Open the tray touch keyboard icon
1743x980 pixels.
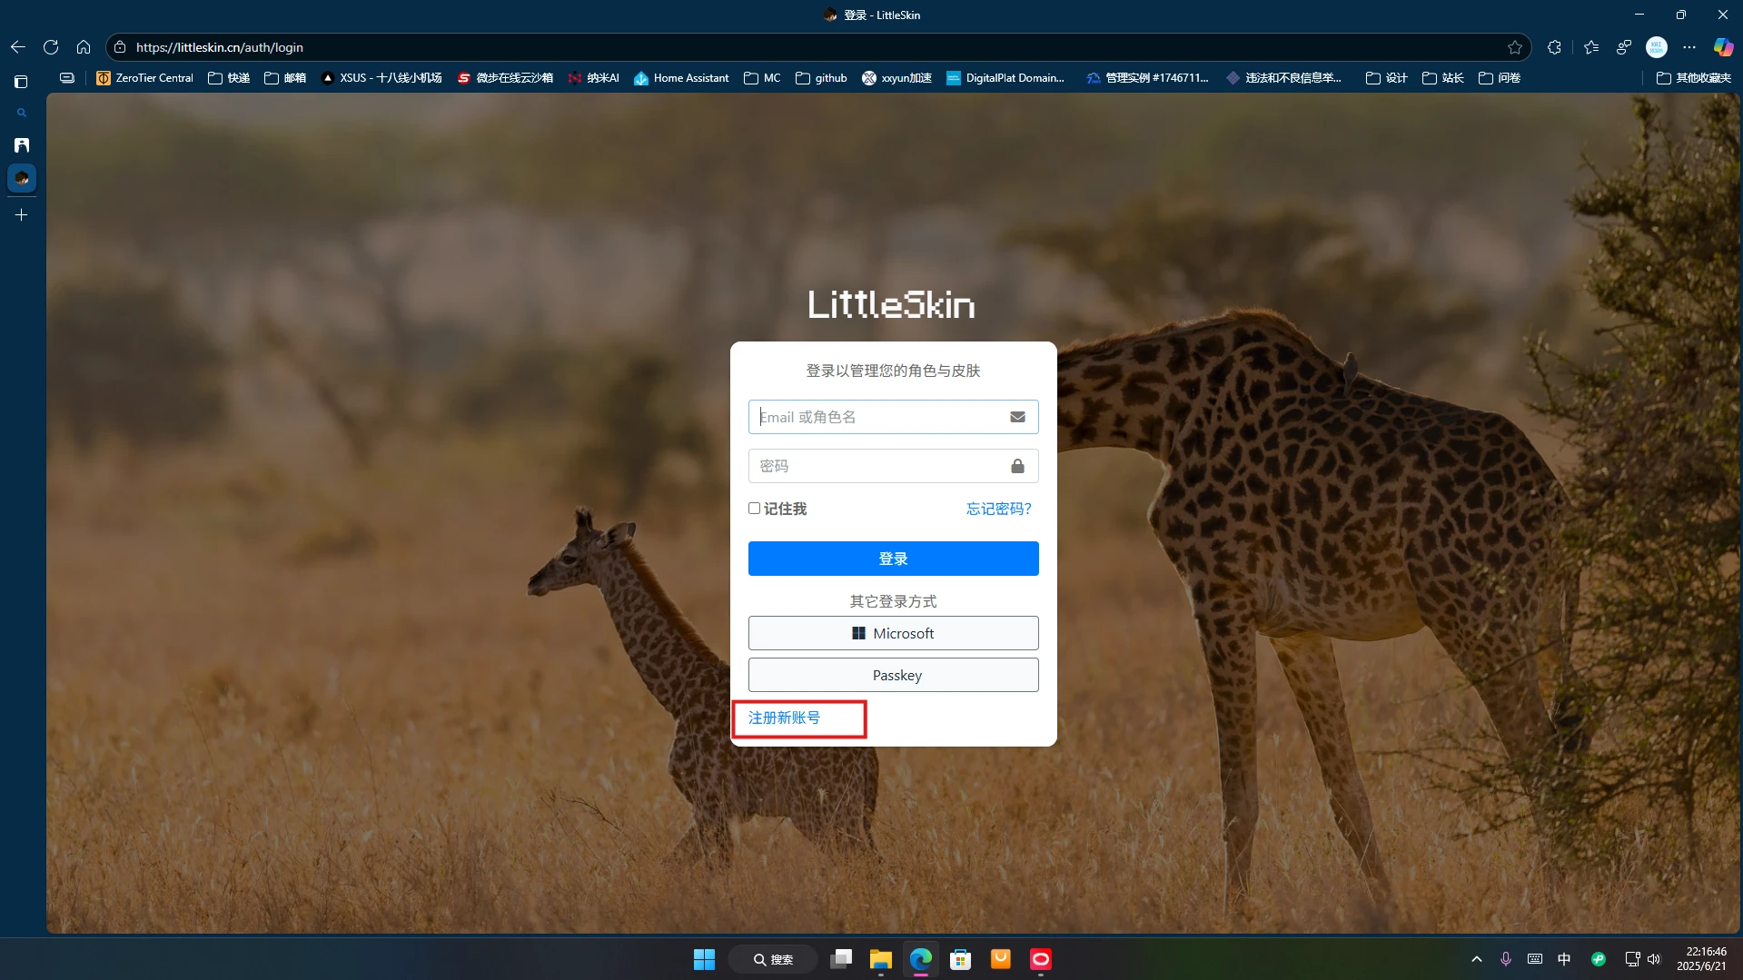[1535, 959]
